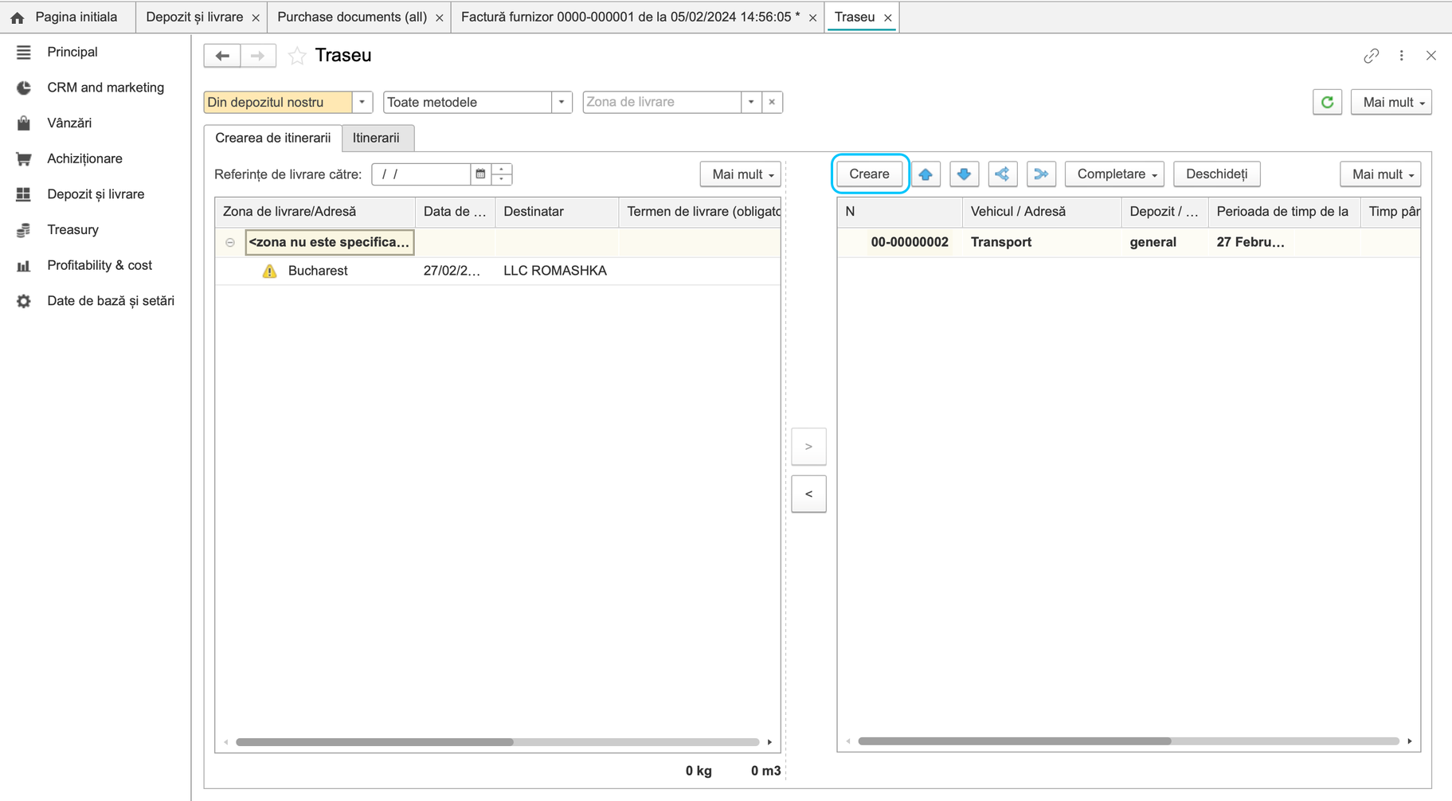This screenshot has height=801, width=1452.
Task: Move order right with > button
Action: (x=808, y=447)
